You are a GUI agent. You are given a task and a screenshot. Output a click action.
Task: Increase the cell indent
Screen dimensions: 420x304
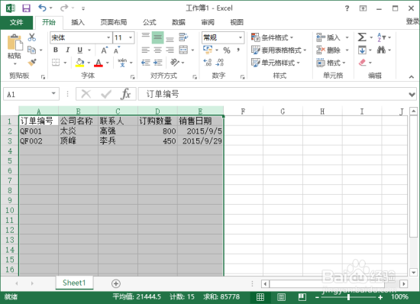tap(157, 63)
